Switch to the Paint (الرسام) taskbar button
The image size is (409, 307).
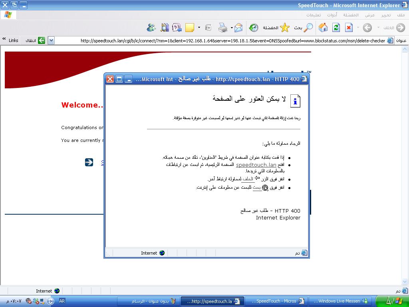pyautogui.click(x=148, y=301)
